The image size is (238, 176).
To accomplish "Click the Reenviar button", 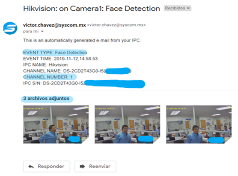I will click(95, 166).
